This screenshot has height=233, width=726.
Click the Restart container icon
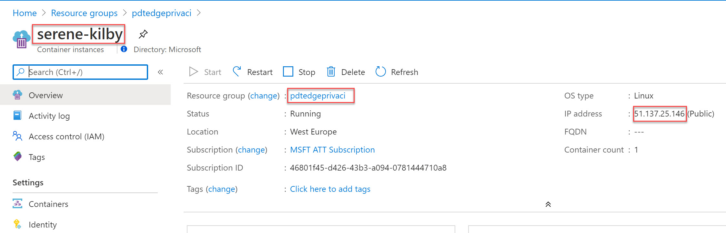tap(237, 72)
